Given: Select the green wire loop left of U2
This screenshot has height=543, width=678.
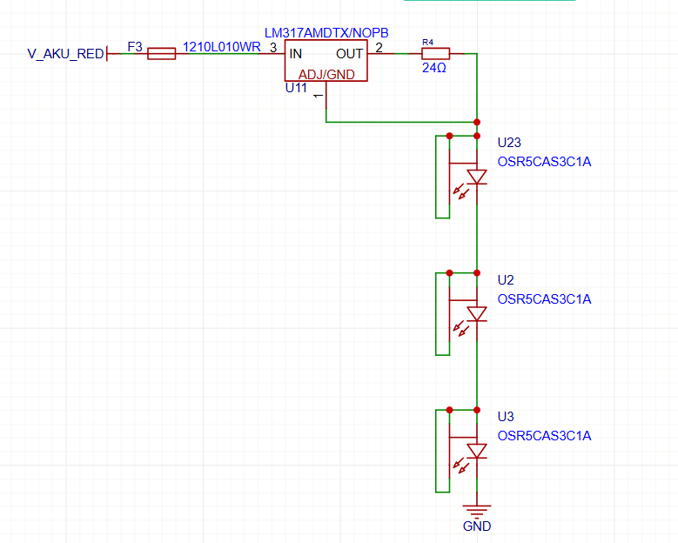Looking at the screenshot, I should tap(436, 314).
